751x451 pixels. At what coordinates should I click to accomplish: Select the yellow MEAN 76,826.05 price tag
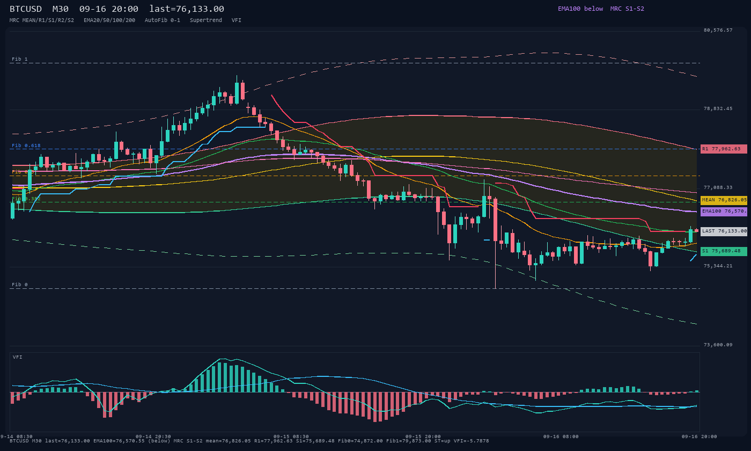(724, 200)
